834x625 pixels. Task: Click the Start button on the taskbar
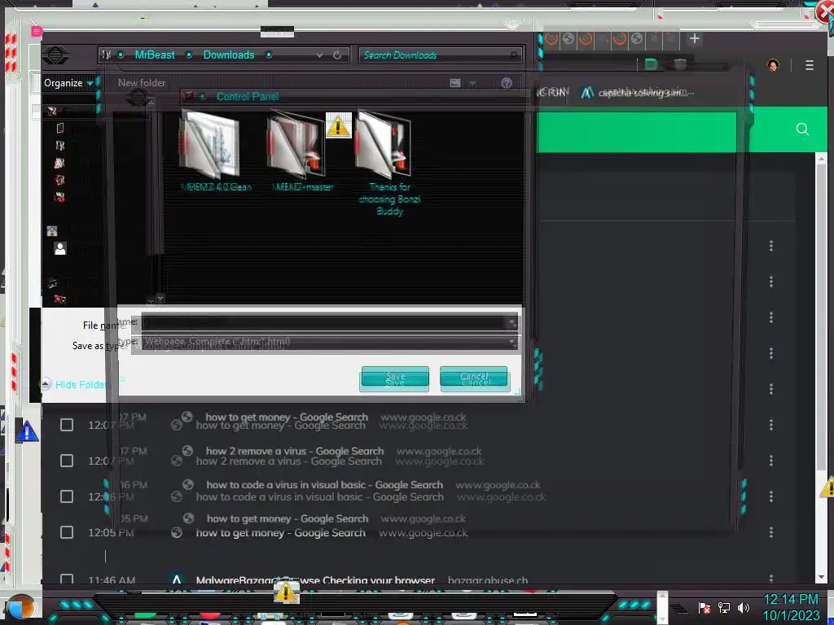pos(20,607)
